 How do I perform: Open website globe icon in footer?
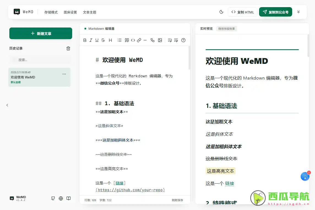61,198
